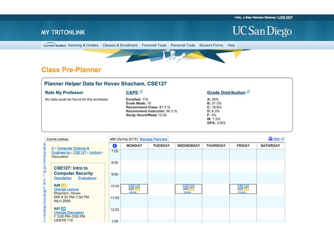
Task: Open the Advising & Grades menu
Action: pyautogui.click(x=83, y=45)
